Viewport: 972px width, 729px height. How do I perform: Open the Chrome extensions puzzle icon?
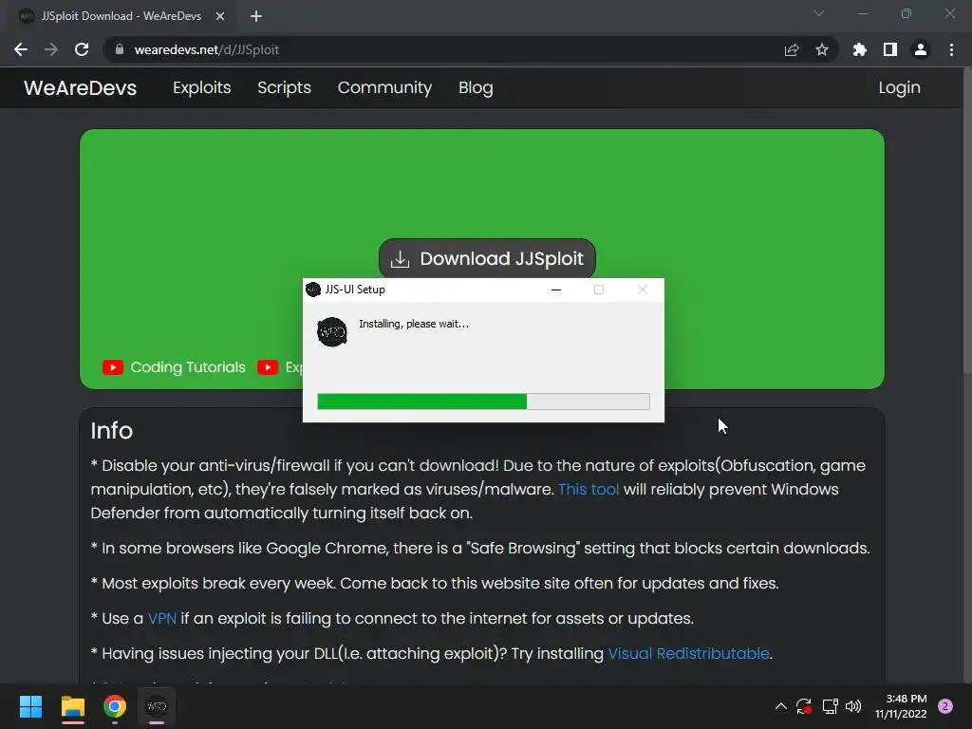(x=860, y=49)
